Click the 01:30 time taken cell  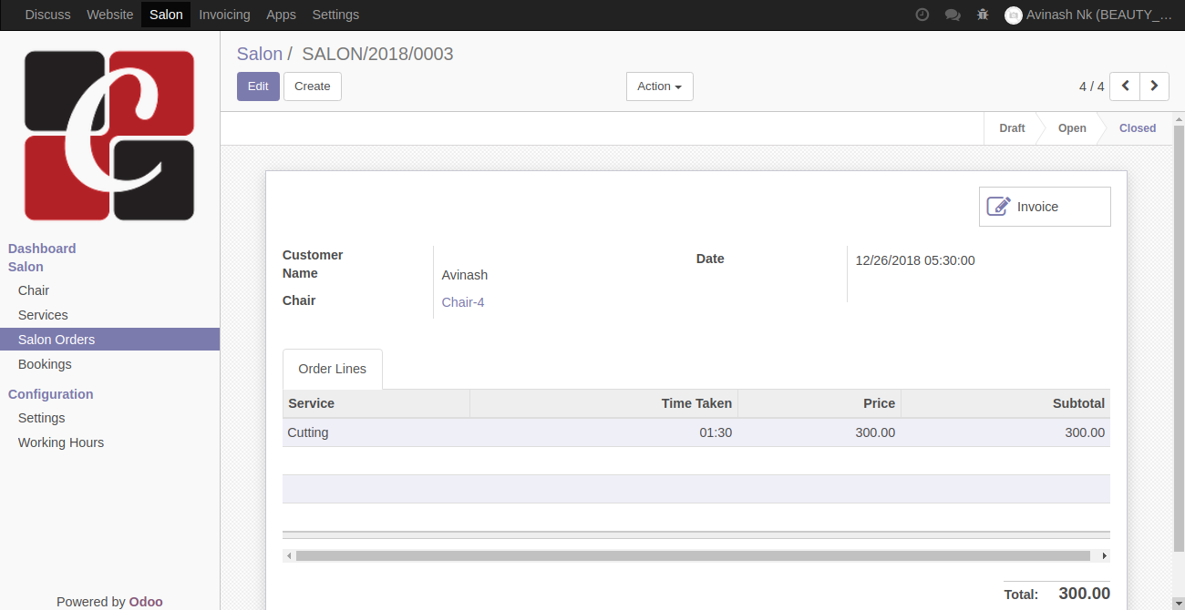point(603,432)
